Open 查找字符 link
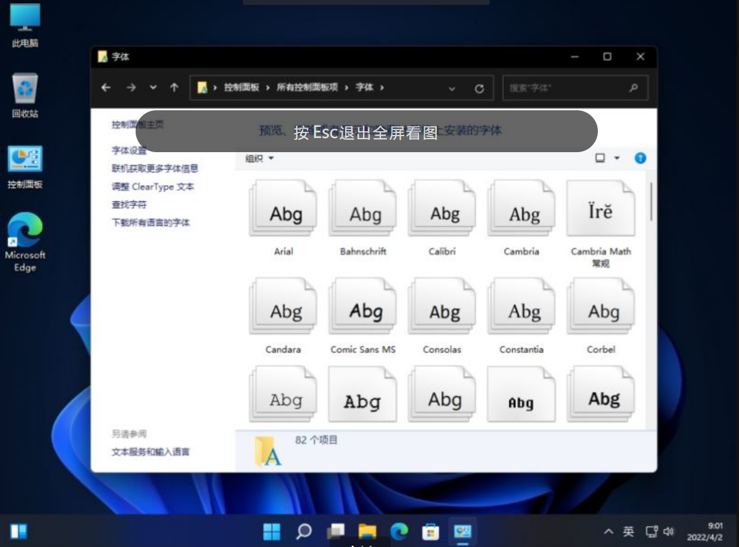This screenshot has height=547, width=739. click(129, 205)
